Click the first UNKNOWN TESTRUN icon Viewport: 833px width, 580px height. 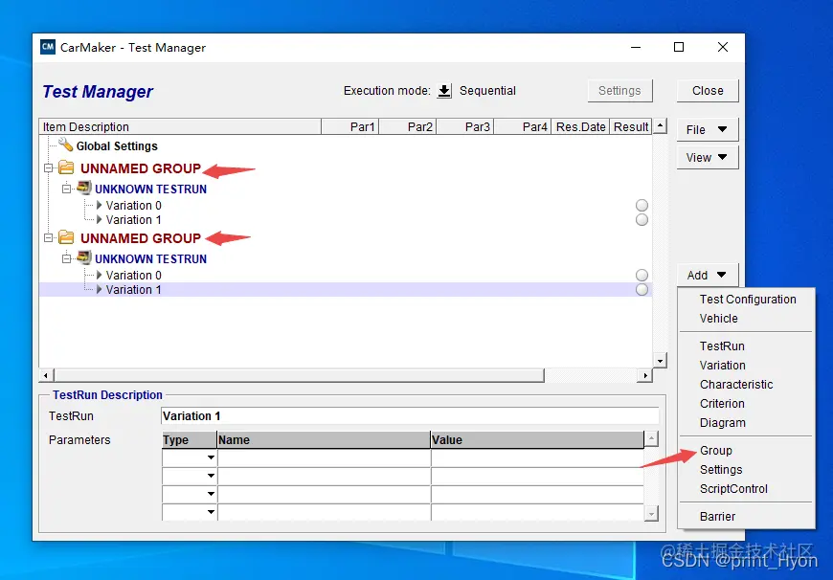tap(84, 188)
